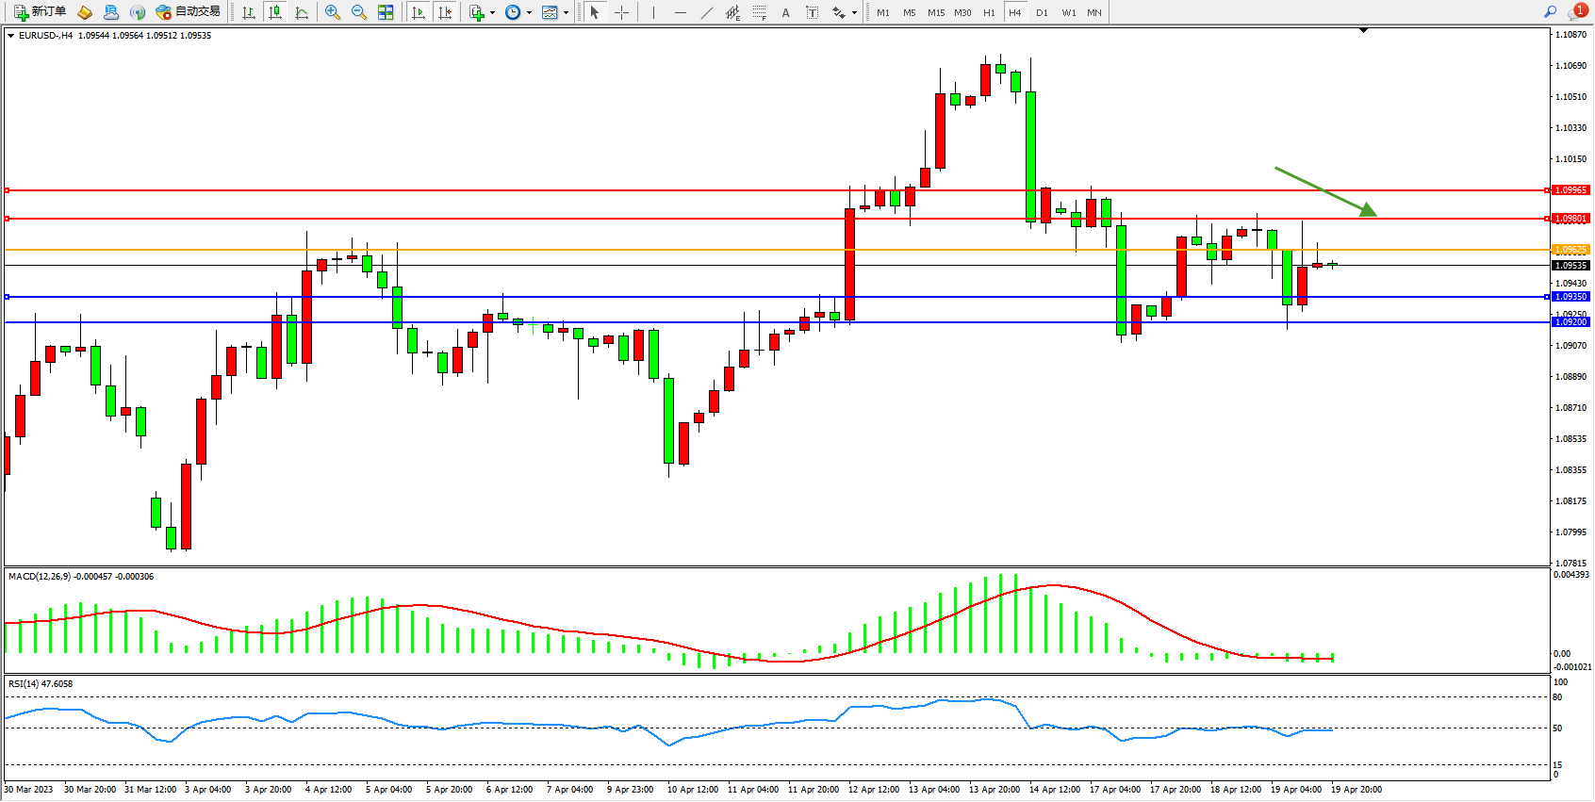
Task: Switch to the D1 timeframe
Action: tap(1042, 12)
